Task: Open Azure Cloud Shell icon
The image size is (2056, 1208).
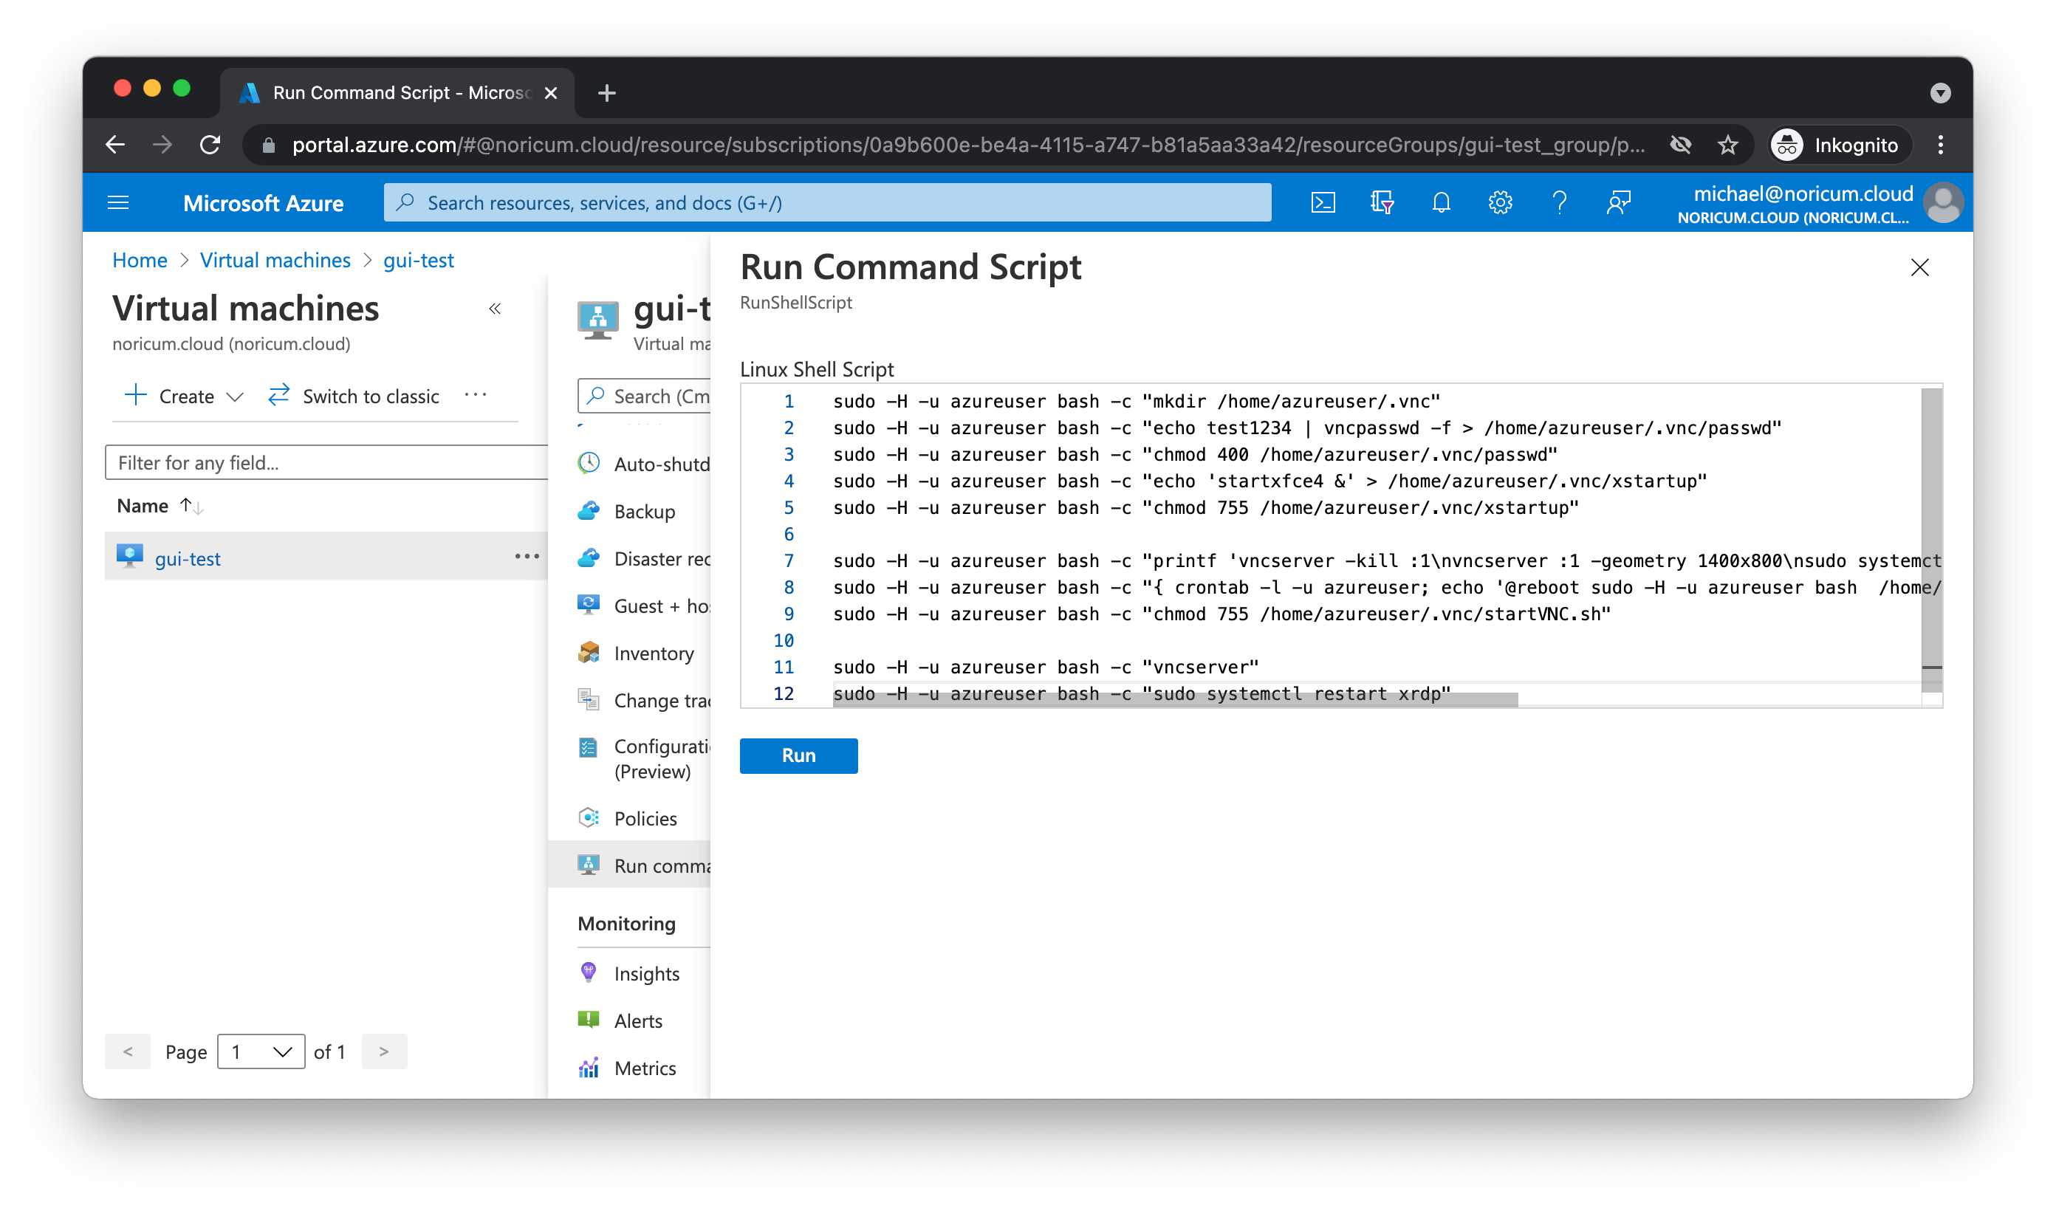Action: pyautogui.click(x=1323, y=202)
